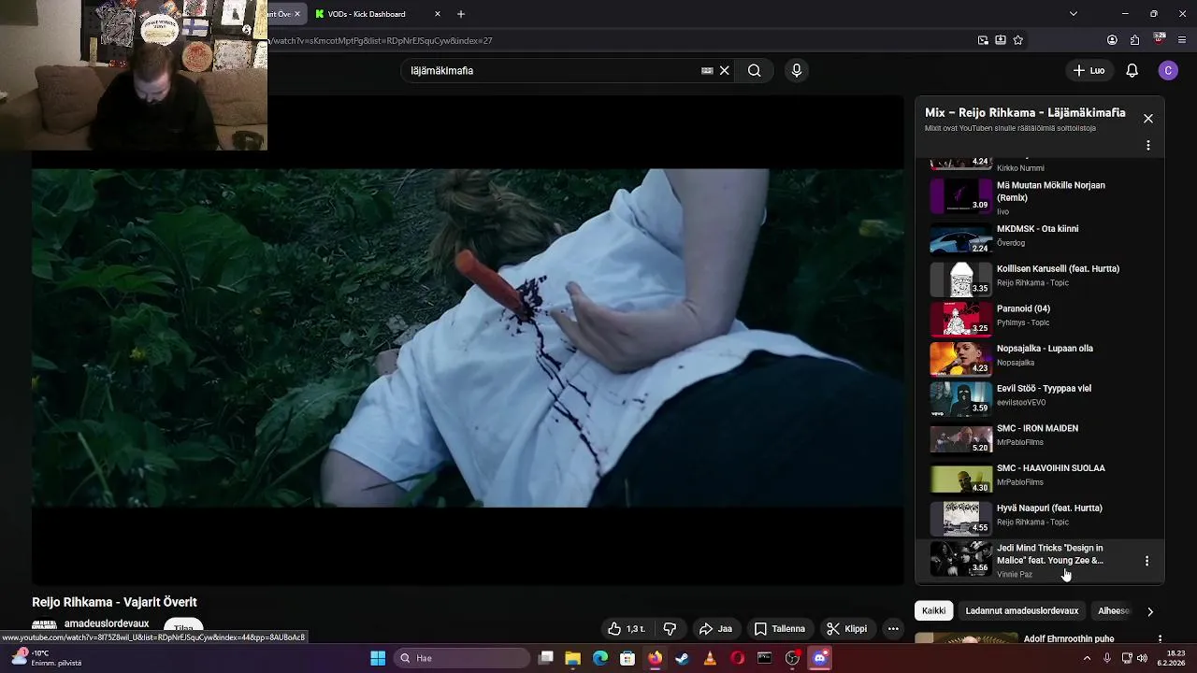Like the video with thumbs-up button
Viewport: 1197px width, 673px height.
pos(627,629)
